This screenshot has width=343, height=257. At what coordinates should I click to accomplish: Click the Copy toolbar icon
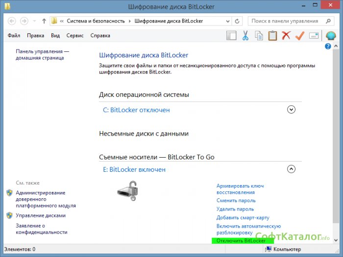259,36
